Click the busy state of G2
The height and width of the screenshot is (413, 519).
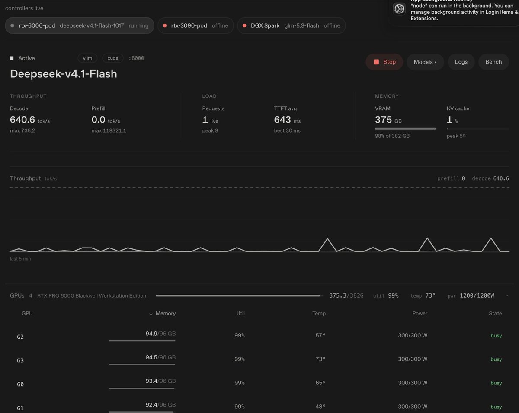click(x=496, y=335)
